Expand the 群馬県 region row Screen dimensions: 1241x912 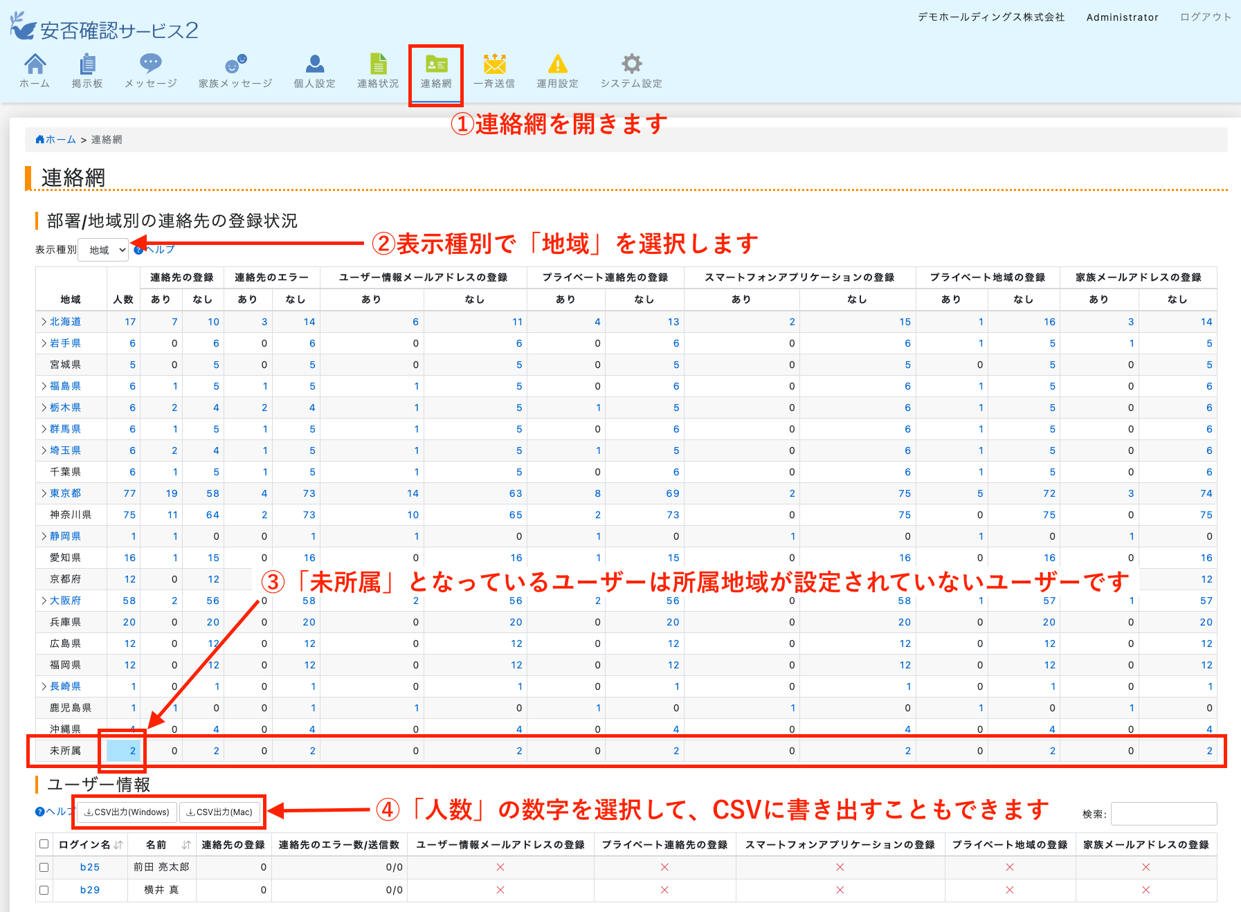click(x=44, y=429)
